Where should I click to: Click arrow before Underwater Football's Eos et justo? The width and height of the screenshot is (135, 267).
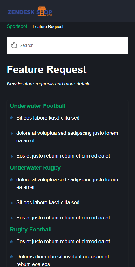tap(12, 156)
